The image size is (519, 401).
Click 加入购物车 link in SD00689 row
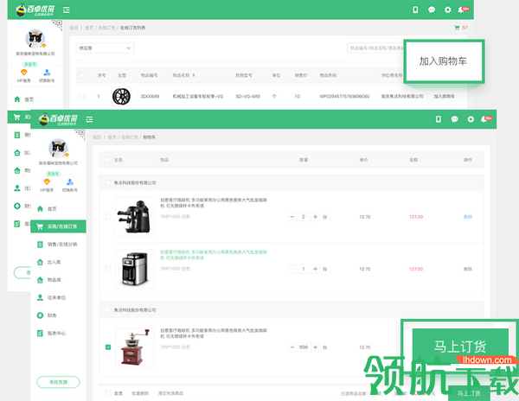[445, 96]
